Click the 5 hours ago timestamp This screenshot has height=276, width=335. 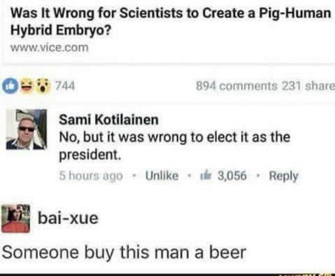coord(91,176)
